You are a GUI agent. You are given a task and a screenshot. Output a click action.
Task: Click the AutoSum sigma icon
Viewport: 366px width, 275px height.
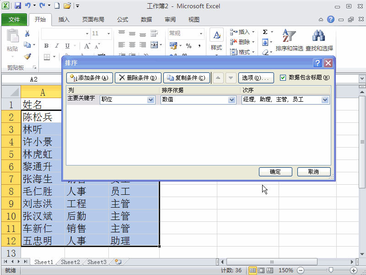[265, 32]
